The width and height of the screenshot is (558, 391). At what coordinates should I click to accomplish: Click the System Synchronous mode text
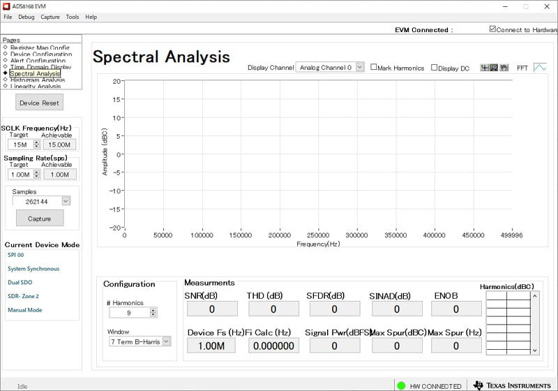pyautogui.click(x=33, y=269)
